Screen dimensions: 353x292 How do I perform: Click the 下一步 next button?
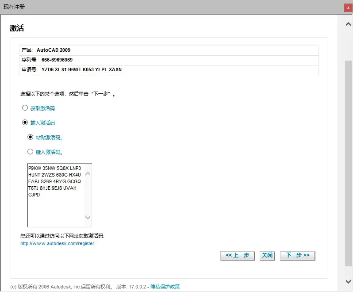298,256
